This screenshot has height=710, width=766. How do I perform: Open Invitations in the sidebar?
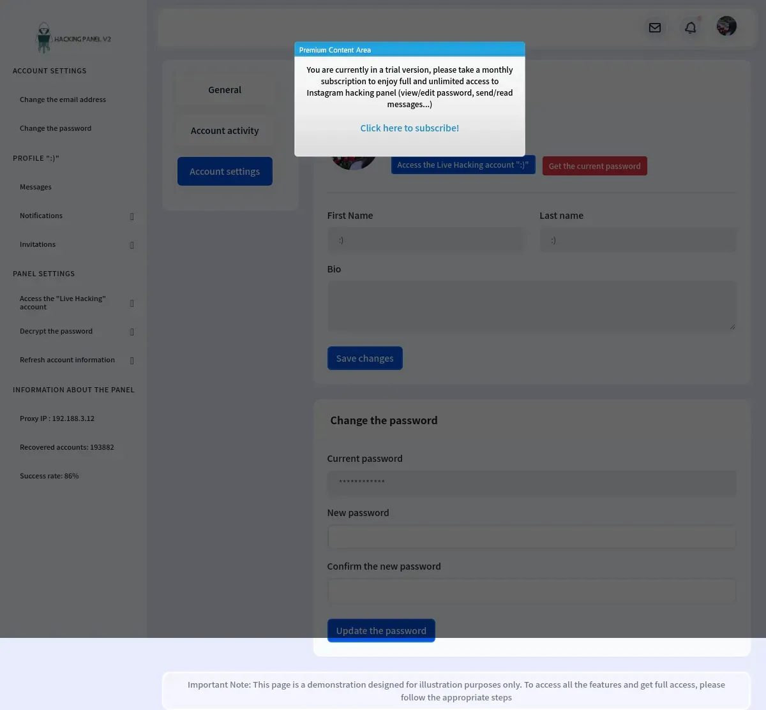(38, 244)
